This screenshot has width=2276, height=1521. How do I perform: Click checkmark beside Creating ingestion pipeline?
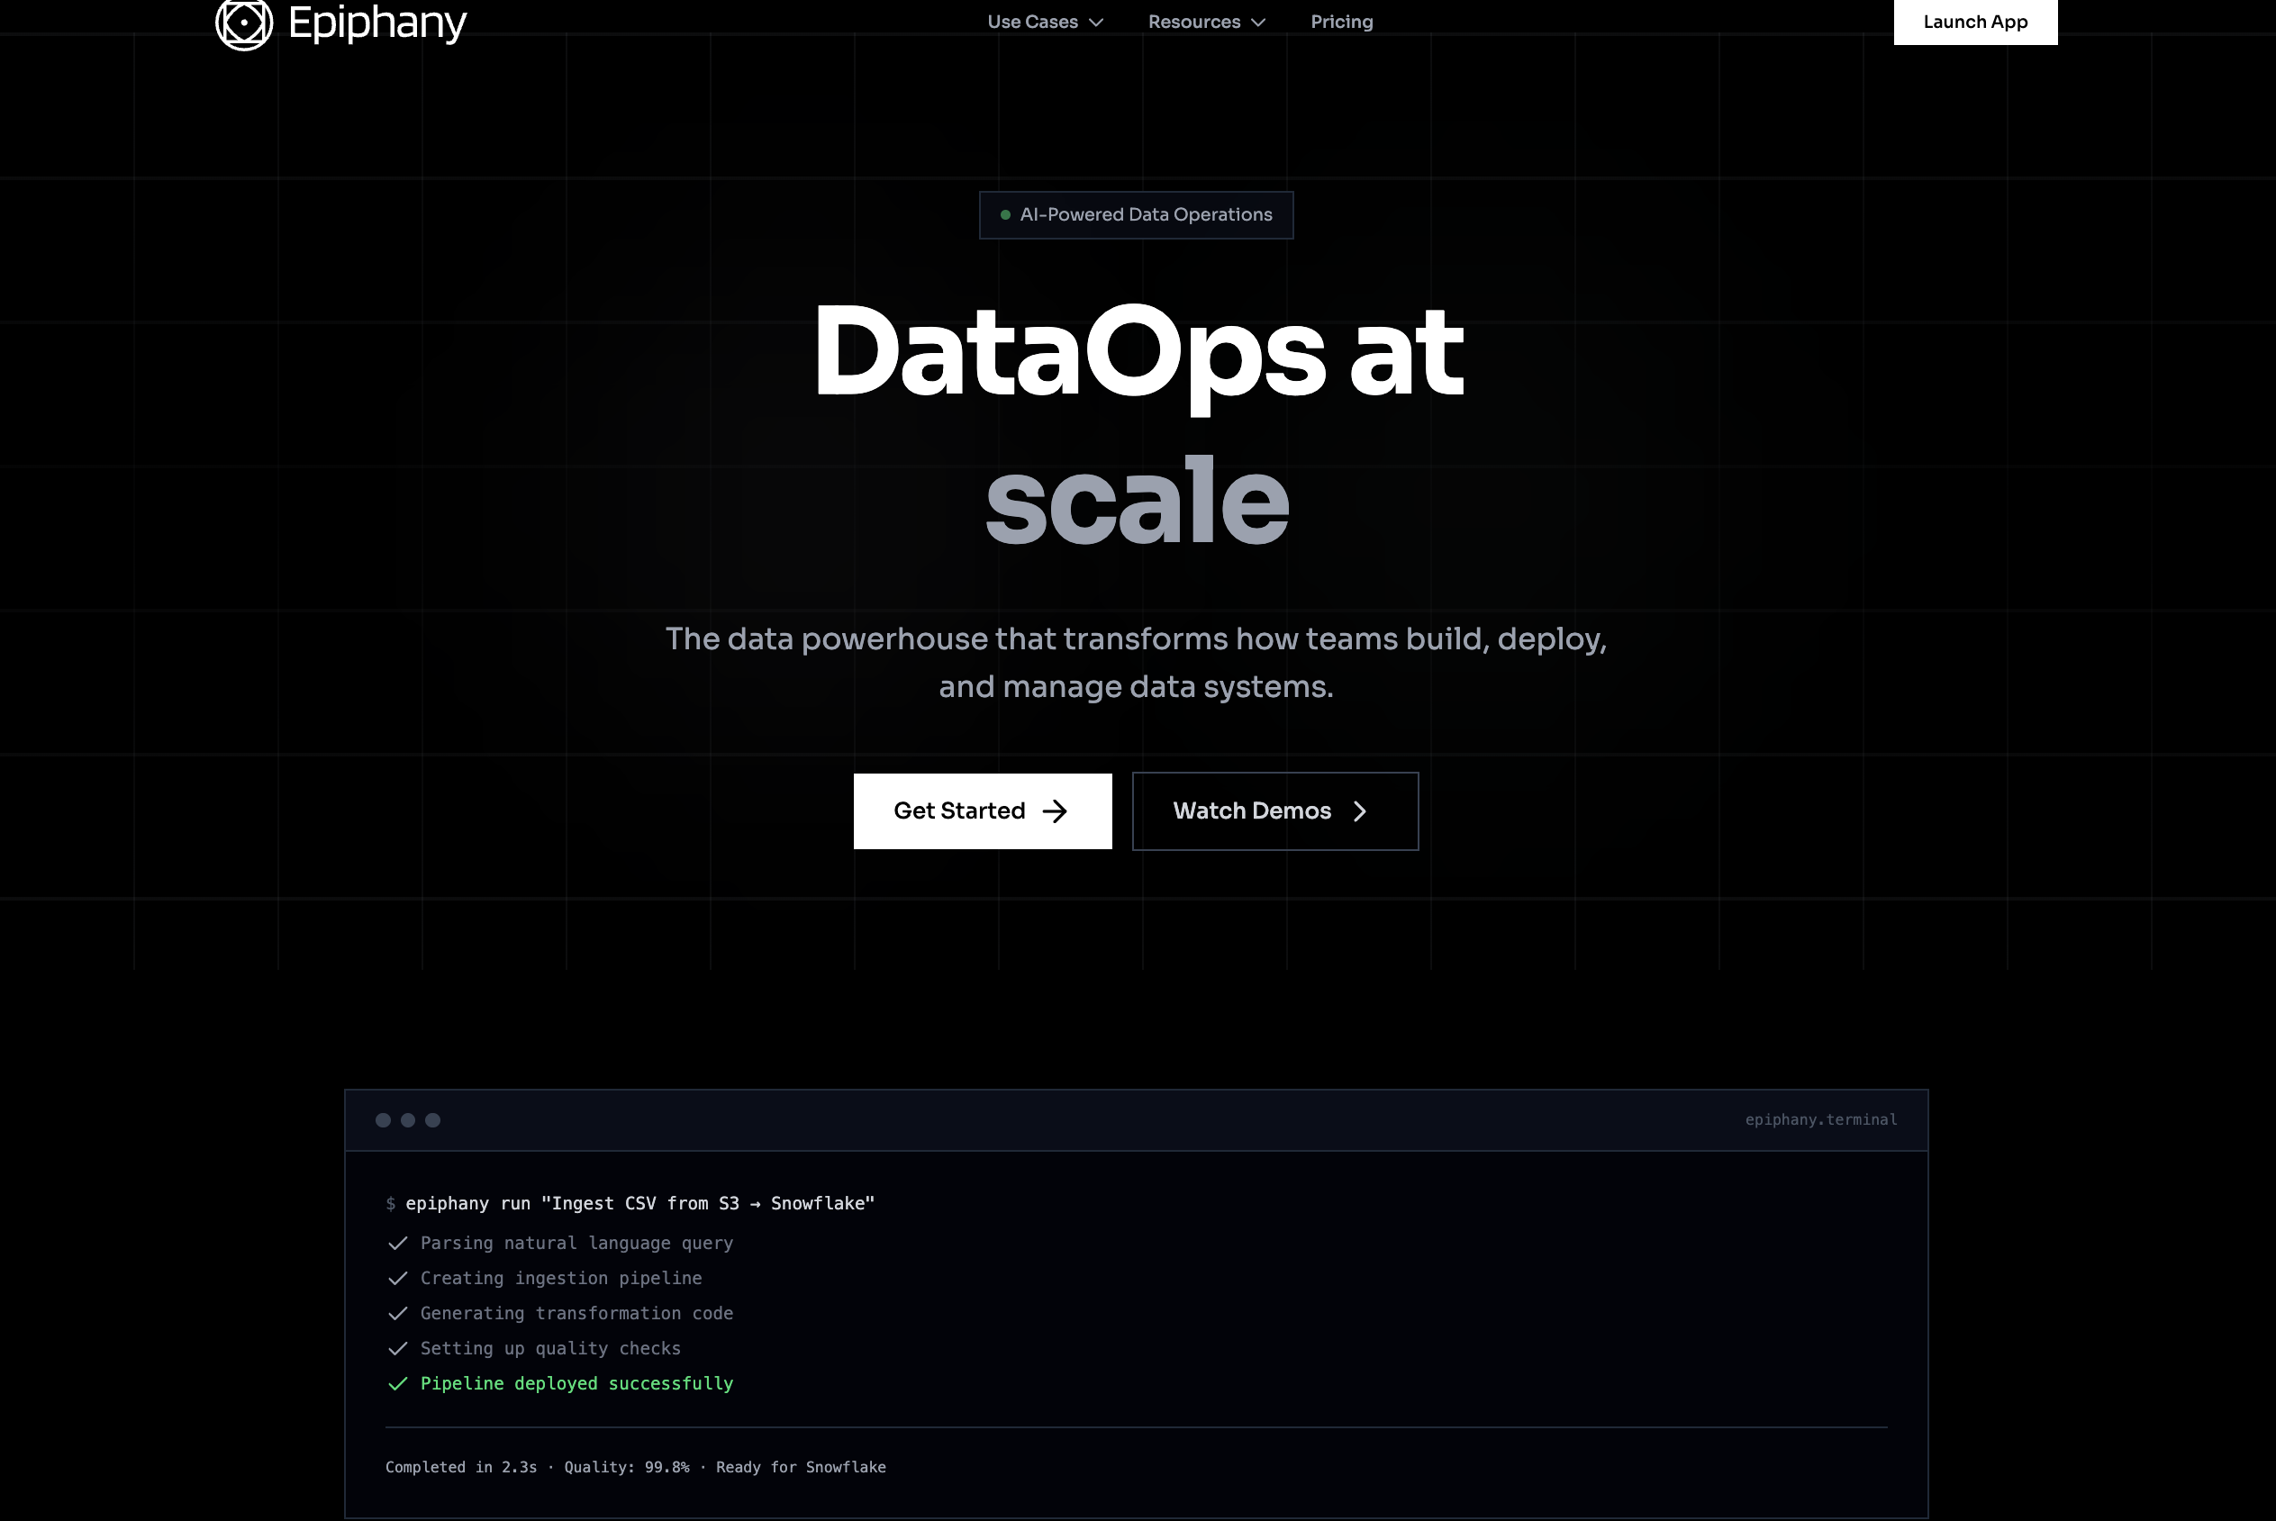[398, 1279]
